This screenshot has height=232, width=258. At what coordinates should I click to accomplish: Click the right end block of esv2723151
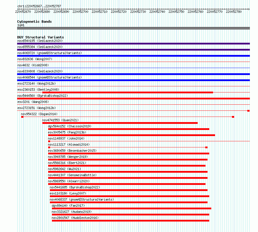pyautogui.click(x=248, y=111)
